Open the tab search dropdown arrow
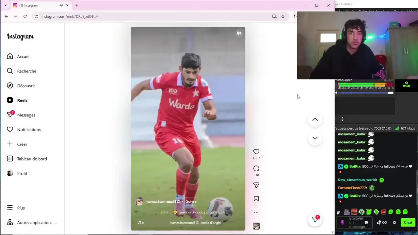The width and height of the screenshot is (418, 235). pyautogui.click(x=6, y=5)
